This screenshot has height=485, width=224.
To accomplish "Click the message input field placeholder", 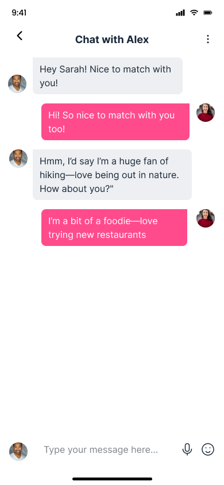I will 101,449.
